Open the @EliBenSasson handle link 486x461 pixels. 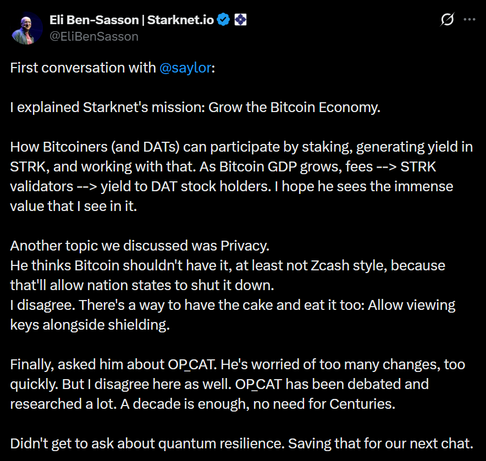(x=93, y=36)
